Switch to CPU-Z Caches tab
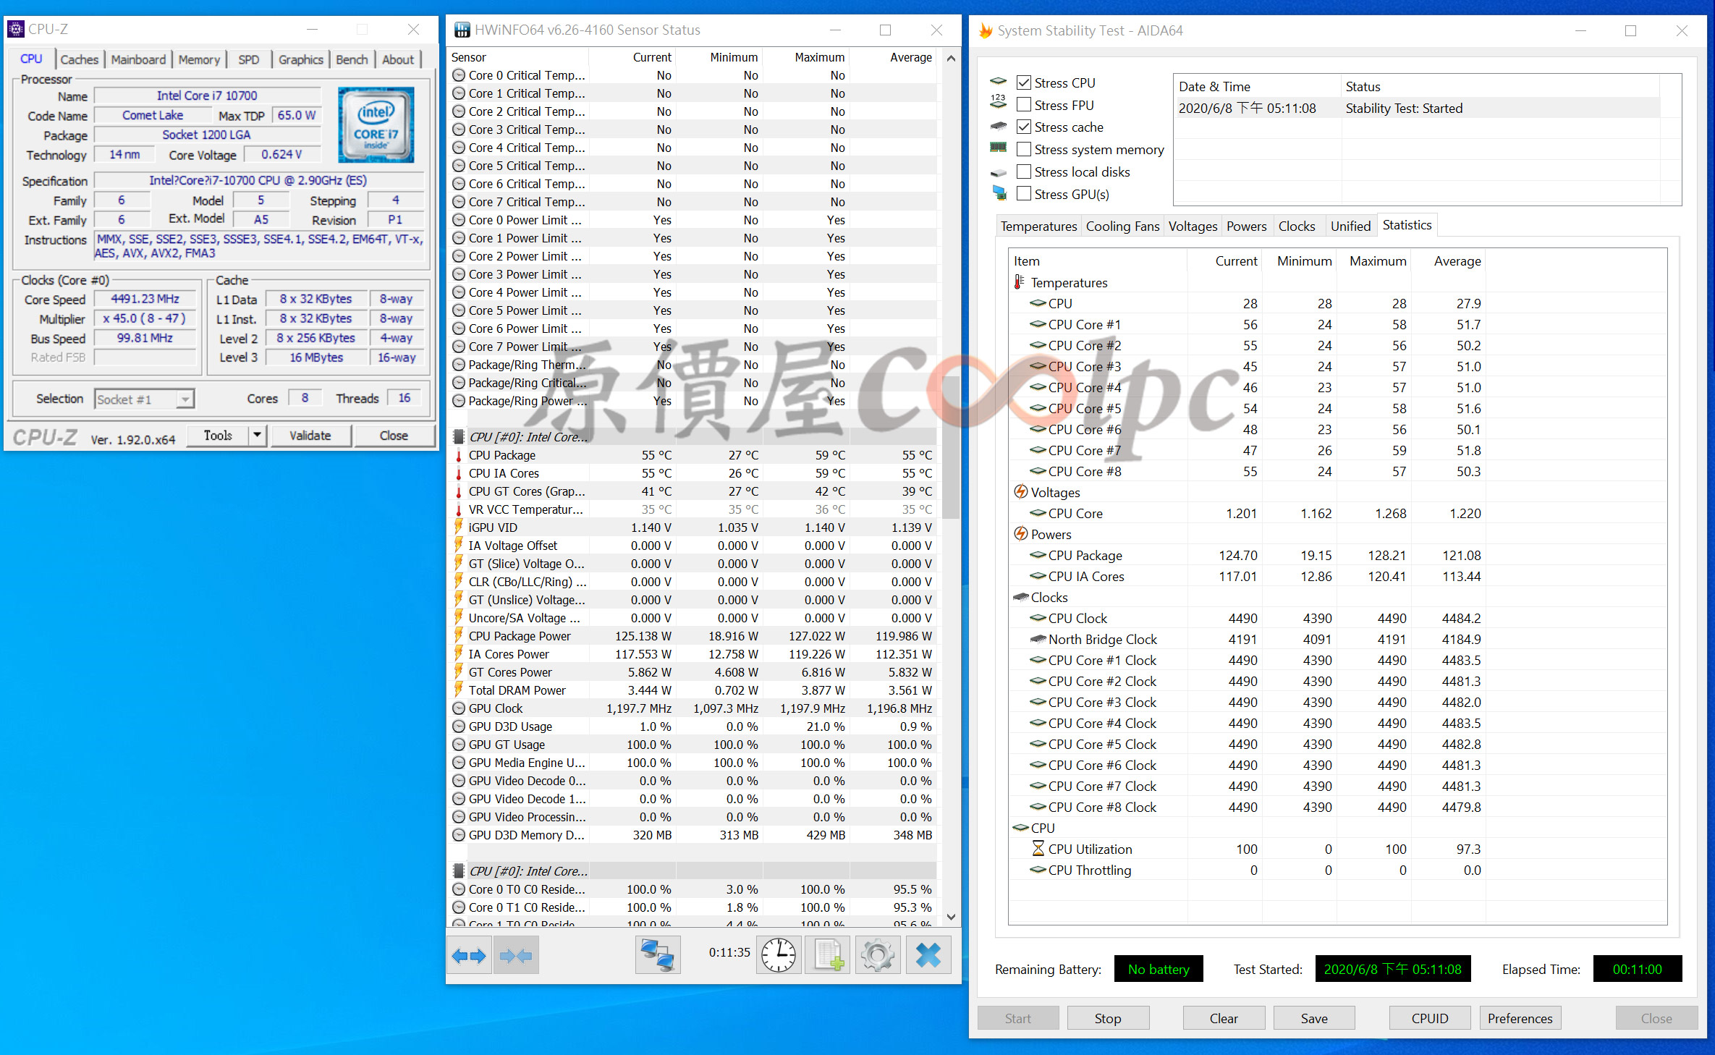The image size is (1715, 1055). (x=80, y=59)
